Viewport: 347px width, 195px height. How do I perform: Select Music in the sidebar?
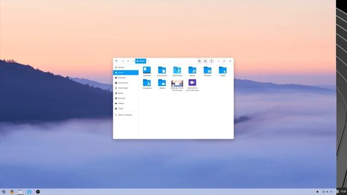(x=126, y=93)
